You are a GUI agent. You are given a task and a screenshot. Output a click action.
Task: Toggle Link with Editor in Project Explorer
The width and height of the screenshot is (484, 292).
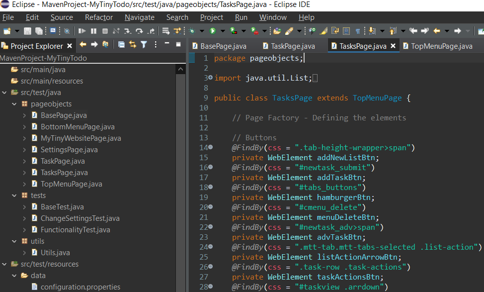[133, 45]
